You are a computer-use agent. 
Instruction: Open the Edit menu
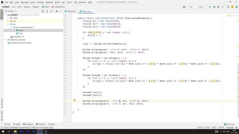coord(12,2)
